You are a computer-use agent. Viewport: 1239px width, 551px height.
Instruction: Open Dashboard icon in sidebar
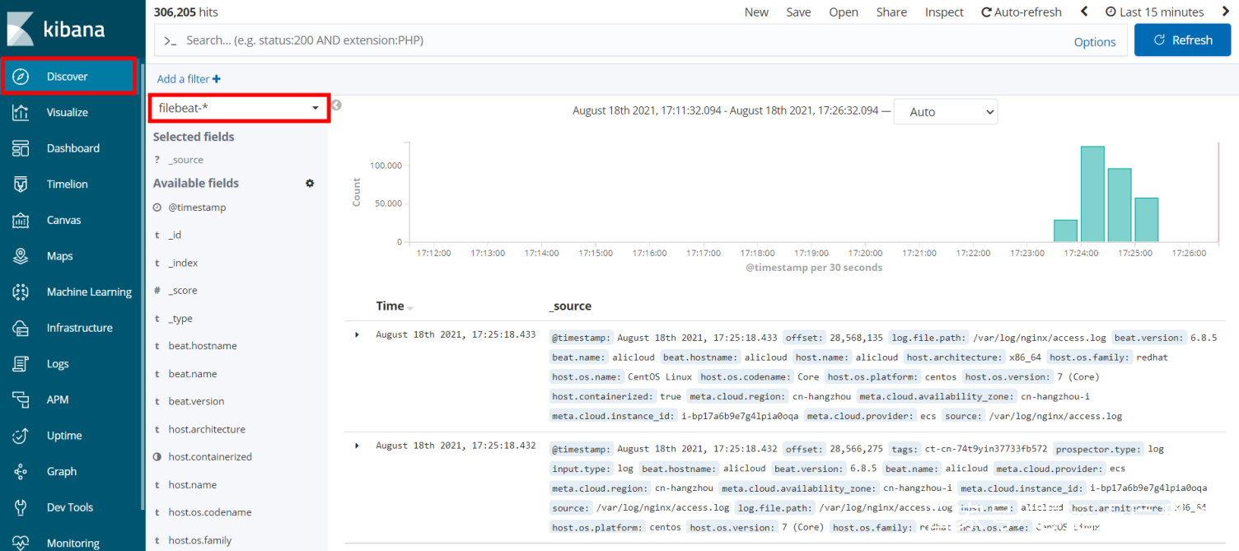point(21,148)
